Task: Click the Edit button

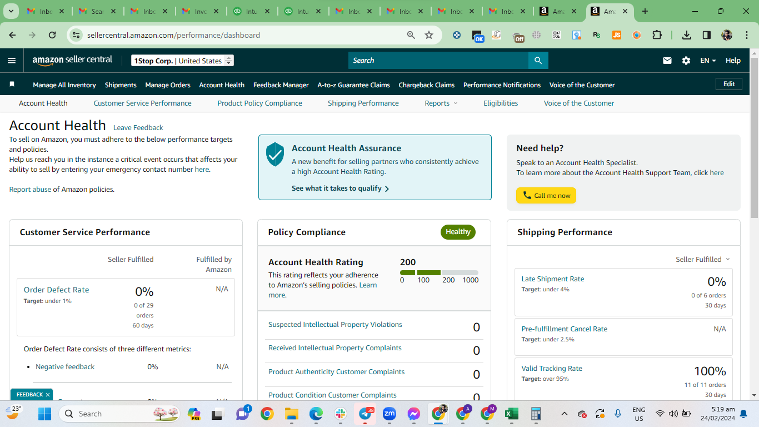Action: (x=729, y=84)
